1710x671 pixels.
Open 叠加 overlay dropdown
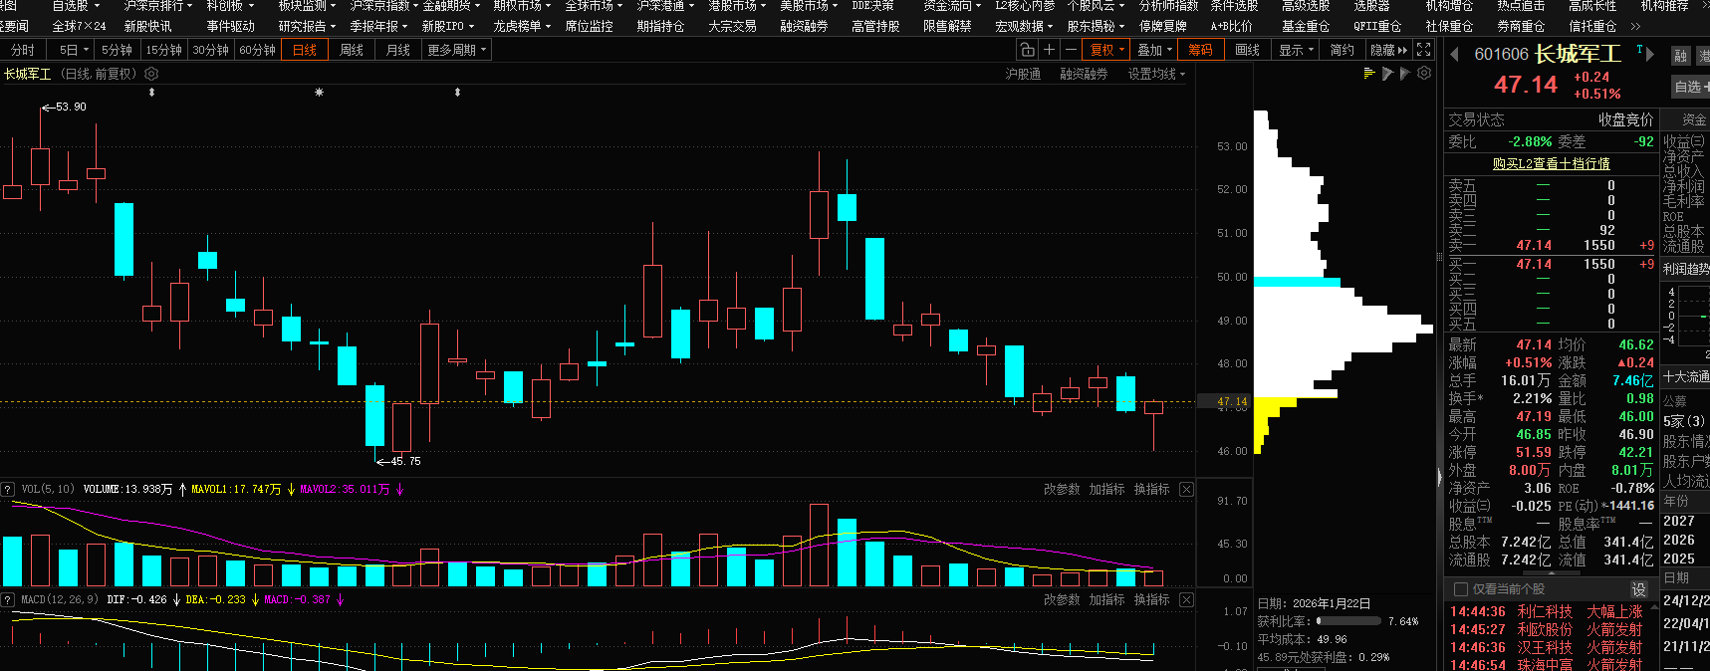coord(1154,49)
